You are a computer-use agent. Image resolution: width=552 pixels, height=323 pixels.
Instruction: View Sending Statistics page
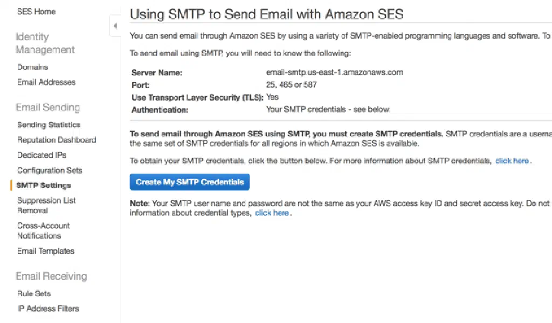point(49,125)
